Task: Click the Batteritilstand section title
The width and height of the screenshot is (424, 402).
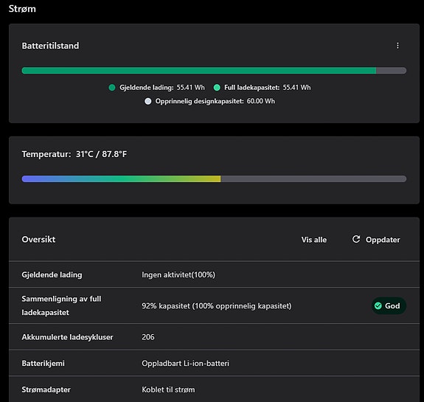Action: point(50,46)
